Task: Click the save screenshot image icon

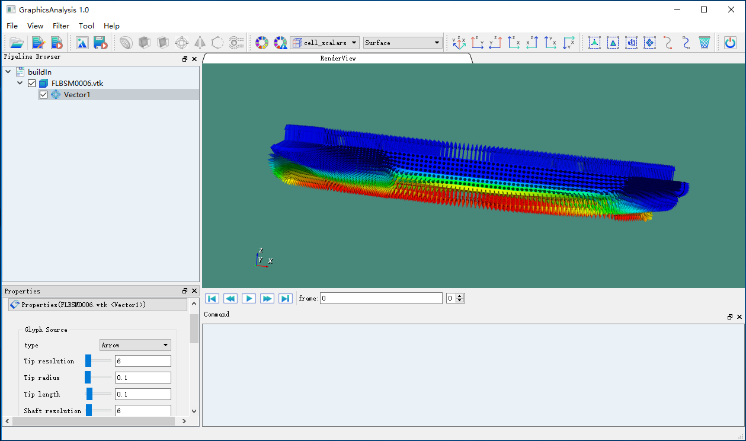Action: tap(82, 43)
